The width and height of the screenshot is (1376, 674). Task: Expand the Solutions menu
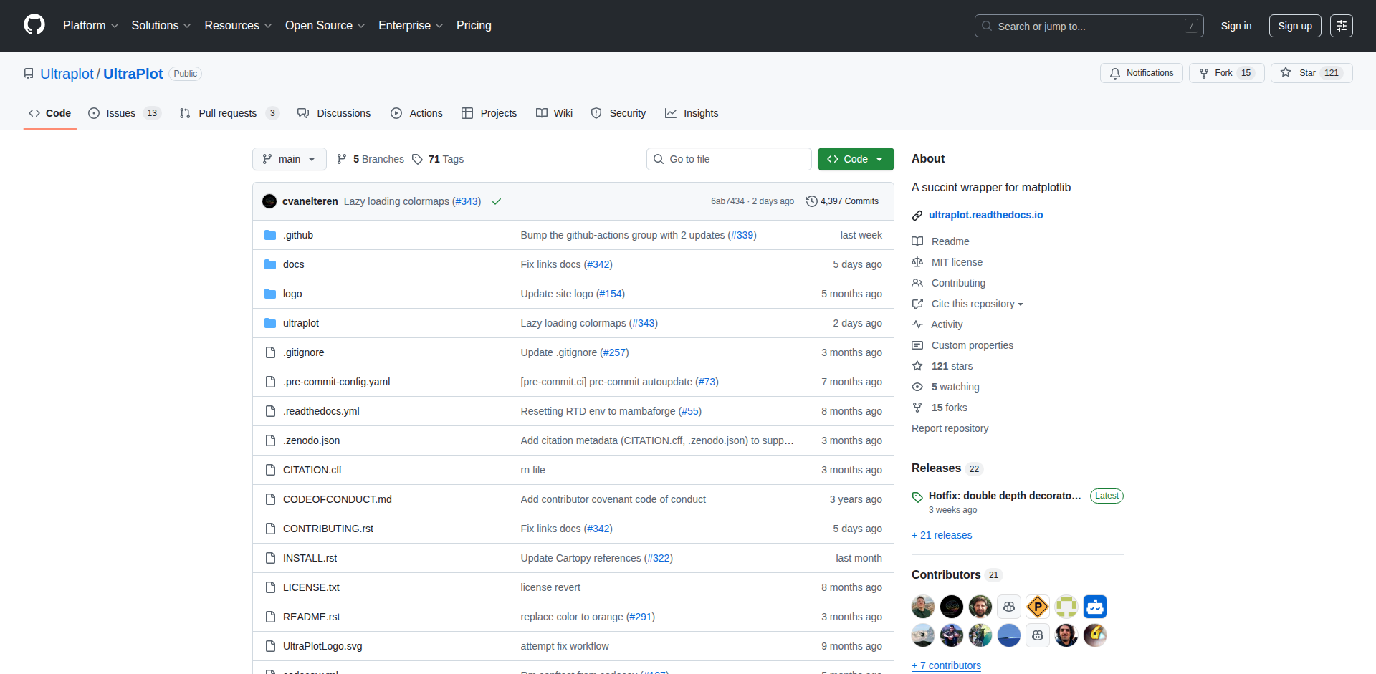click(x=161, y=26)
